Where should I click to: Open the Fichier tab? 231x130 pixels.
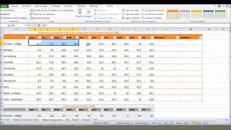(4, 6)
